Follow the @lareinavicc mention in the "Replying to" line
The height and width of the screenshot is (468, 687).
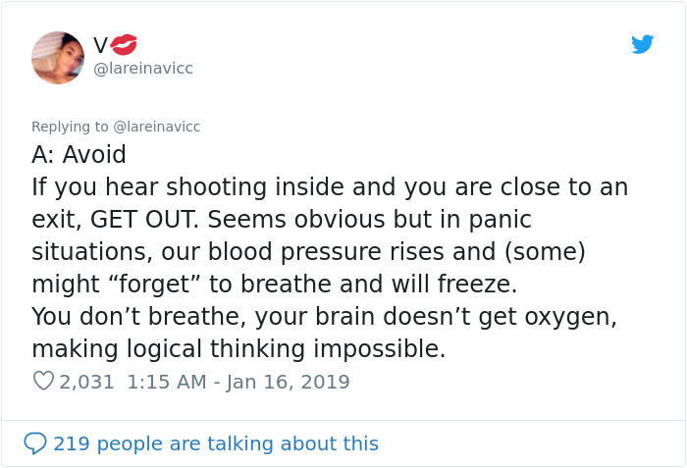click(x=157, y=127)
